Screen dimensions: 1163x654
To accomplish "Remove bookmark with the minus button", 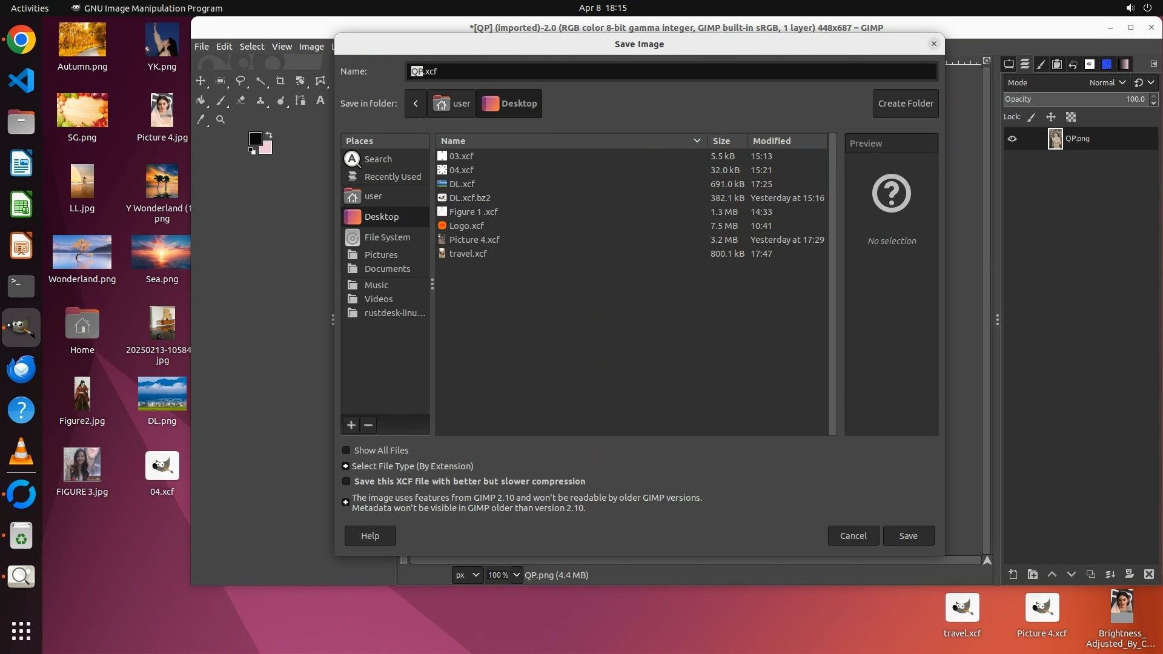I will pos(368,425).
